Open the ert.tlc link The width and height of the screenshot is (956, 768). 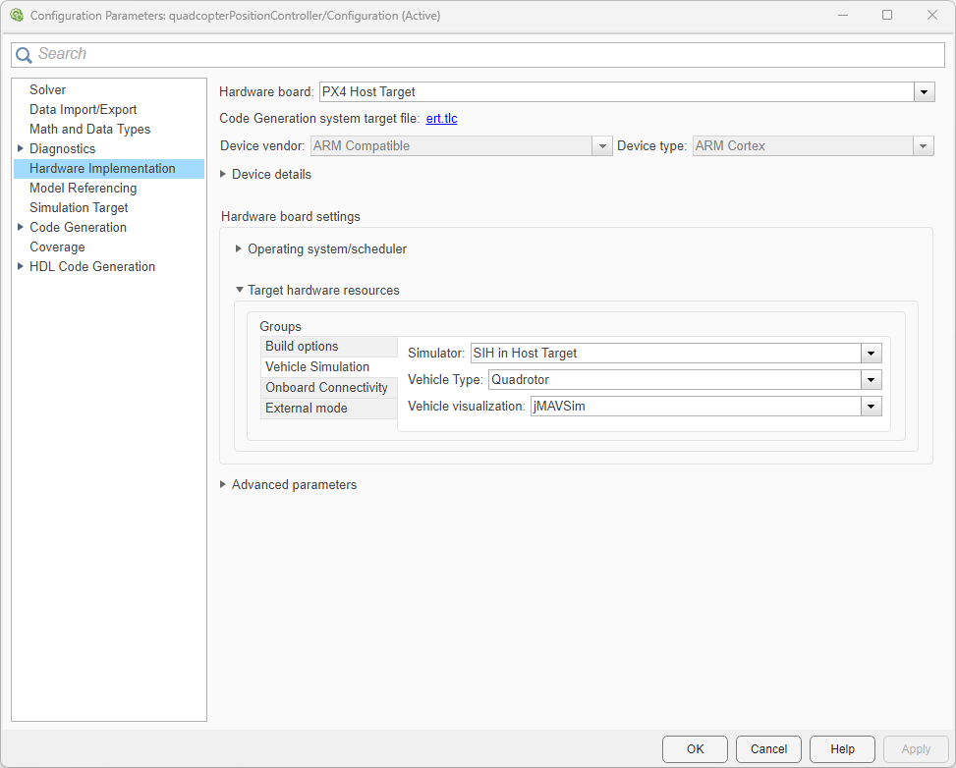tap(441, 118)
